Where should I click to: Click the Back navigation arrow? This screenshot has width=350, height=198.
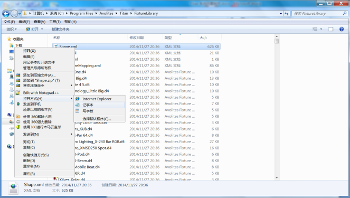pyautogui.click(x=6, y=14)
